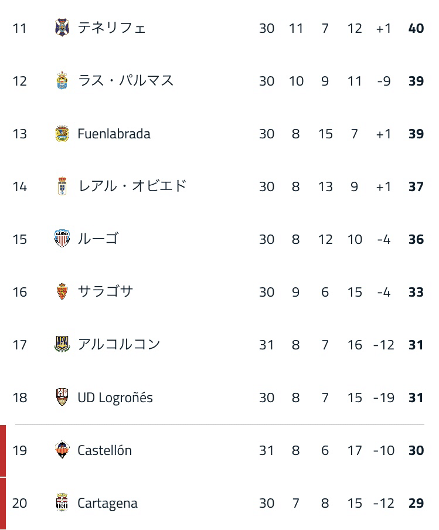Open the サラゴサ team link
This screenshot has width=439, height=530.
click(106, 292)
